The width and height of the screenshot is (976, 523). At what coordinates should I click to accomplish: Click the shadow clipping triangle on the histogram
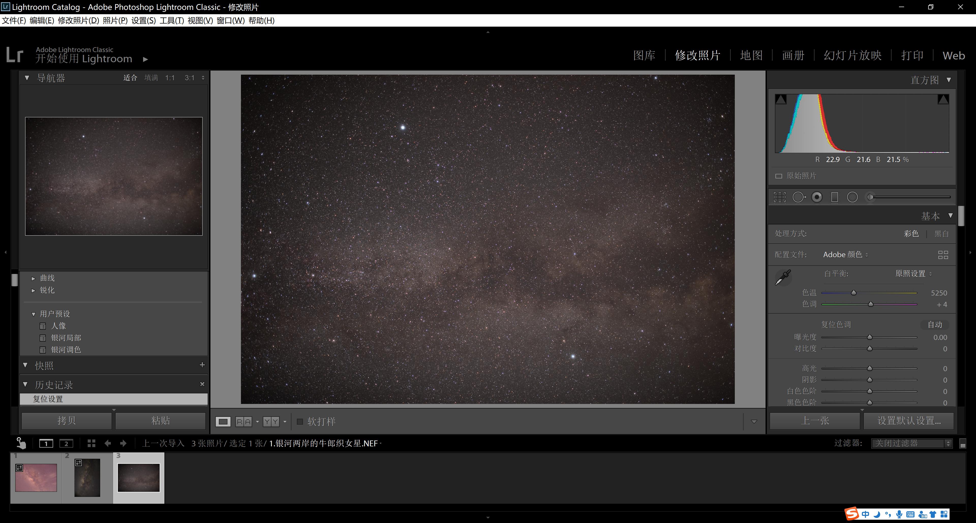(x=781, y=99)
